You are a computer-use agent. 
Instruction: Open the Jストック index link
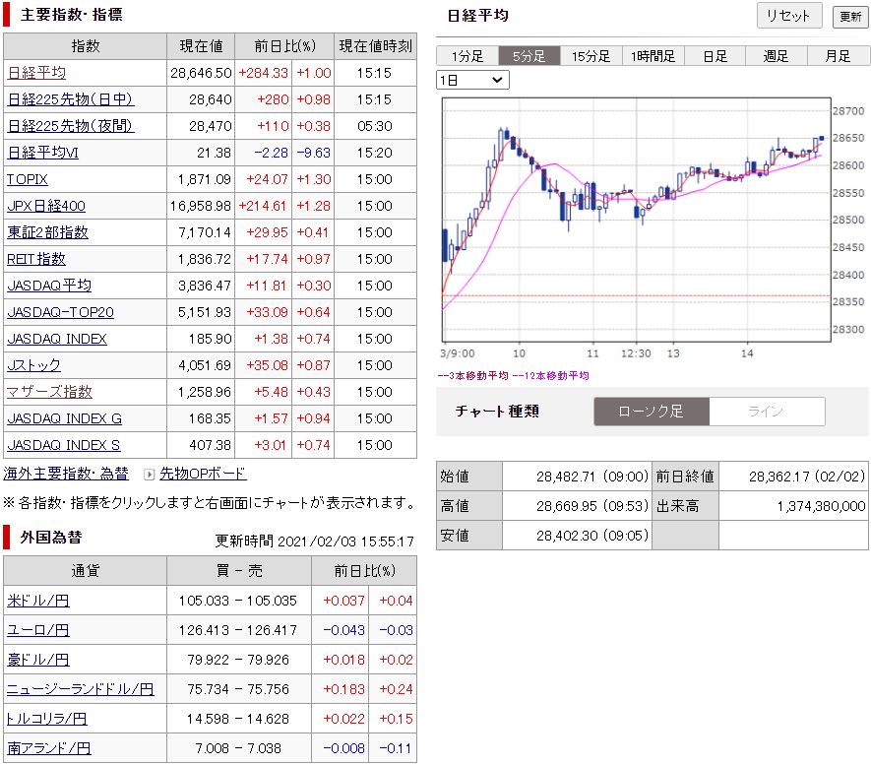pos(33,365)
